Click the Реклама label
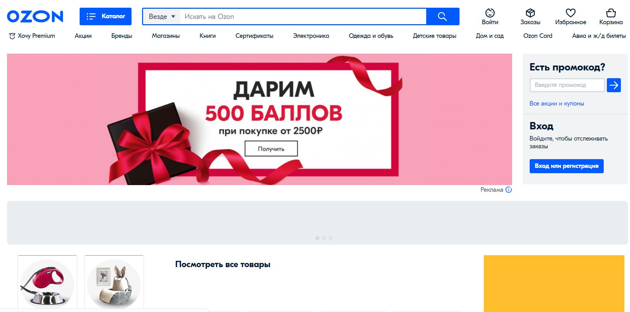The width and height of the screenshot is (630, 312). (492, 190)
